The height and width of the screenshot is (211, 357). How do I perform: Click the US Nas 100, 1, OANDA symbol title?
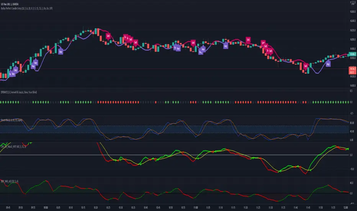tap(10, 4)
